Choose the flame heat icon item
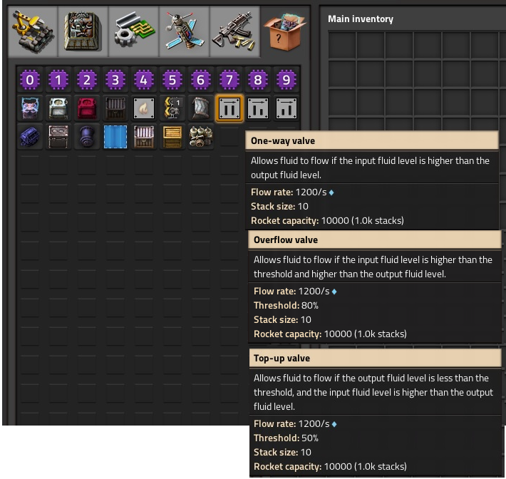This screenshot has width=506, height=479. pos(143,108)
